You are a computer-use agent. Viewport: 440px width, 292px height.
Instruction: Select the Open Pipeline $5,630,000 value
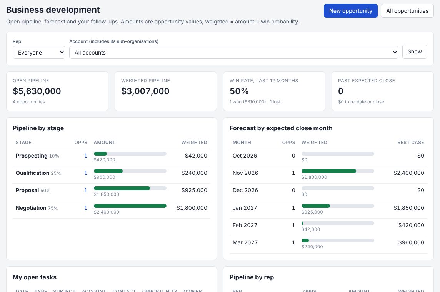pos(37,91)
